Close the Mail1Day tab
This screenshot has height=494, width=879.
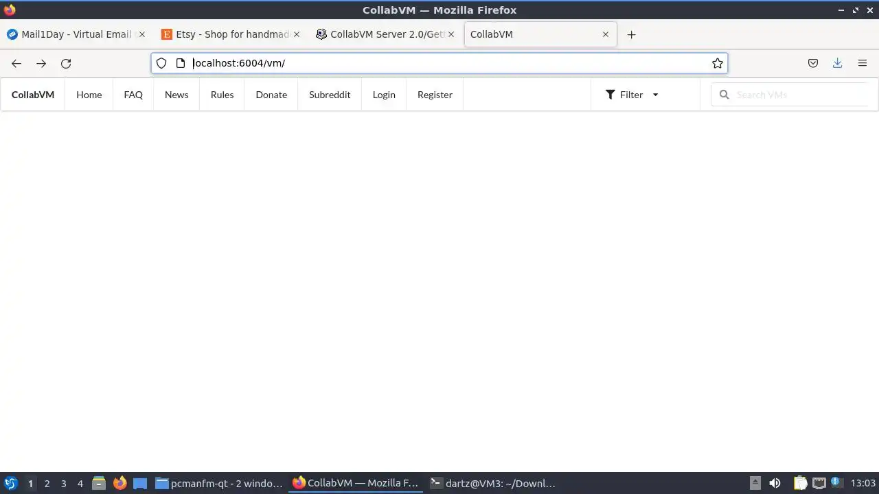(142, 34)
